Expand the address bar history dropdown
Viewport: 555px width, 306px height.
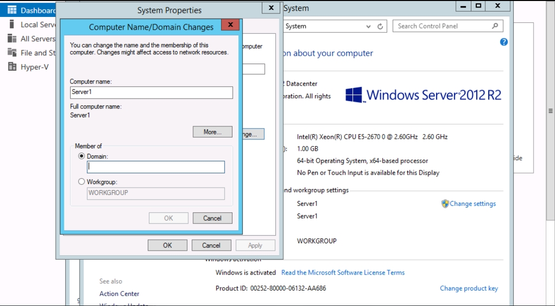click(368, 26)
